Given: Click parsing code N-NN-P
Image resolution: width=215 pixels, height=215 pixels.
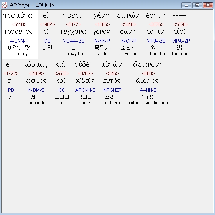Looking at the screenshot, I should (102, 41).
